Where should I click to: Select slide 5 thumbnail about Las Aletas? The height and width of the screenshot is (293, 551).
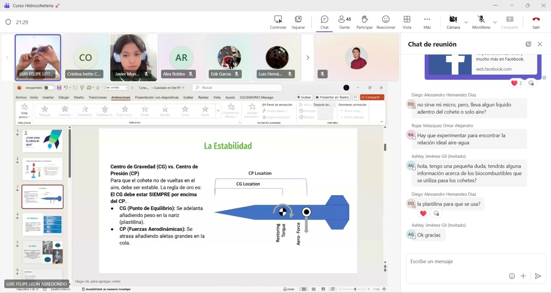43,252
